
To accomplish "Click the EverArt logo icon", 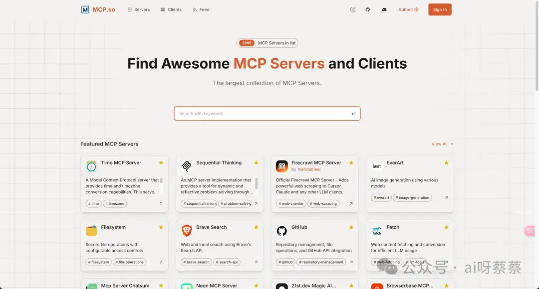I will click(x=377, y=166).
